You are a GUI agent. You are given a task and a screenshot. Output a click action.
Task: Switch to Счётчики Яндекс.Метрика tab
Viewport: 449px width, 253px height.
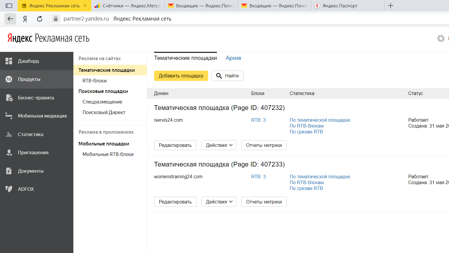[128, 6]
